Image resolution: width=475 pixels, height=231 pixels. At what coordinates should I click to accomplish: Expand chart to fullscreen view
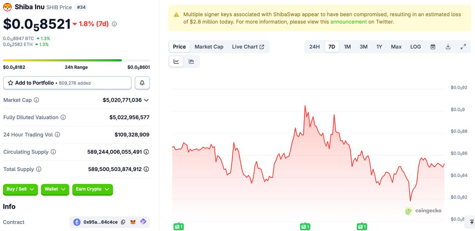tap(463, 47)
